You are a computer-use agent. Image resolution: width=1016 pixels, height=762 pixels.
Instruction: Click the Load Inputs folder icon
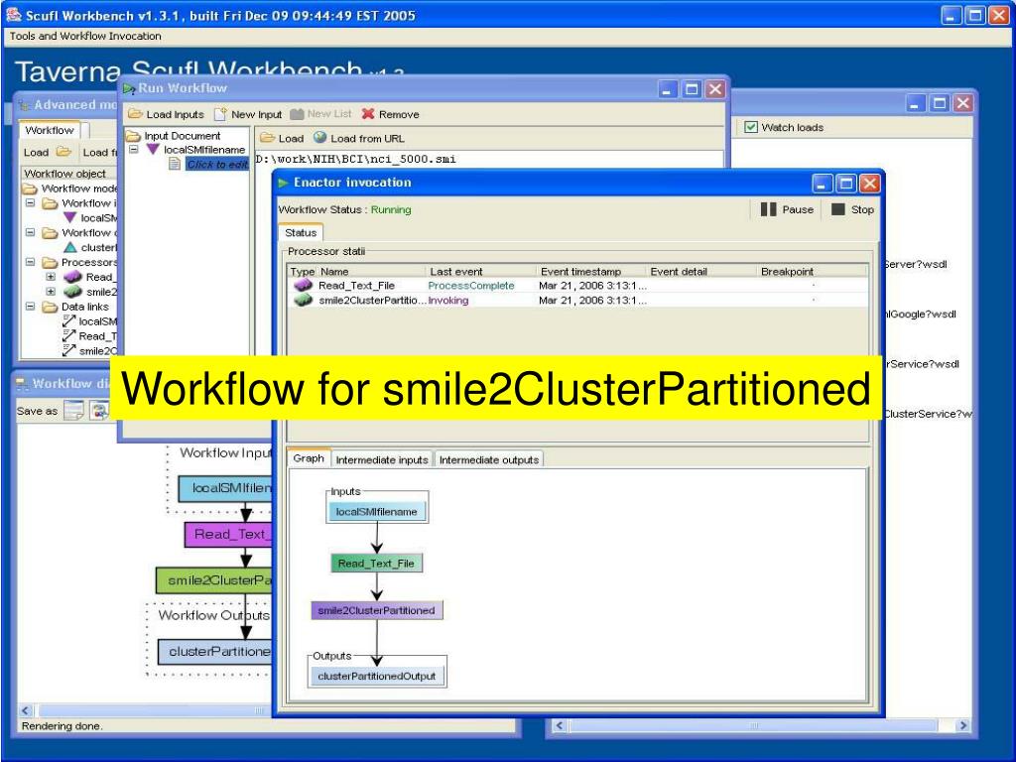tap(135, 114)
